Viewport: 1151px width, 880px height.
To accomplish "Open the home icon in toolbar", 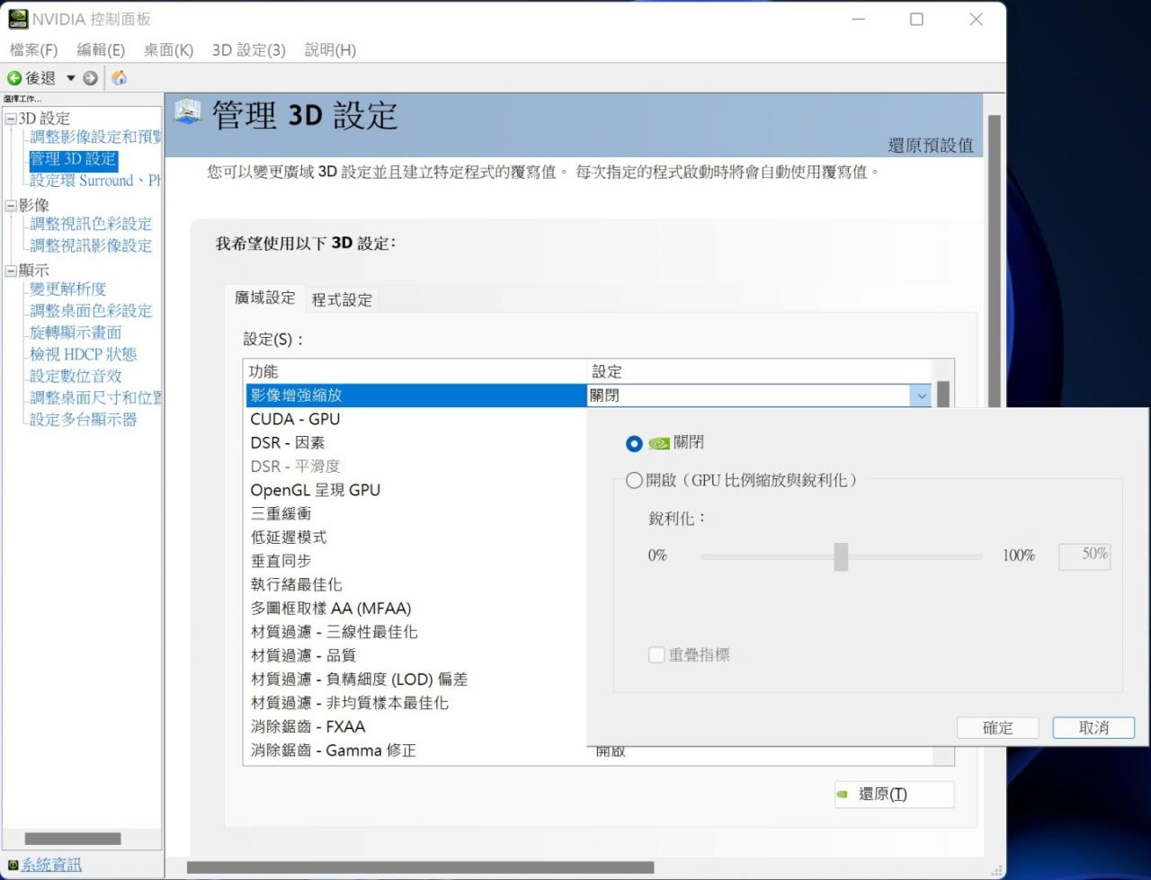I will pyautogui.click(x=119, y=78).
